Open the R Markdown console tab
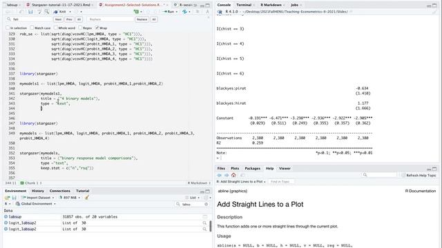Screen dimensions: 442x248 [271, 5]
